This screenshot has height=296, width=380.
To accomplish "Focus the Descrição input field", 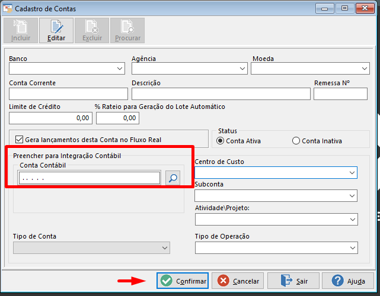I will pyautogui.click(x=221, y=94).
